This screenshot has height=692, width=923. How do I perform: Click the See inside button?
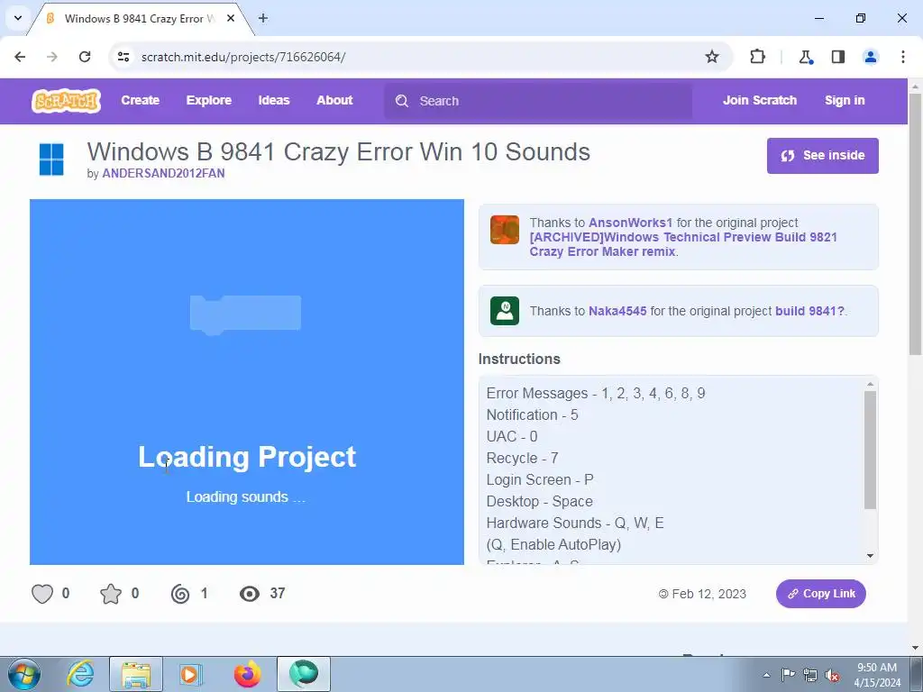822,156
